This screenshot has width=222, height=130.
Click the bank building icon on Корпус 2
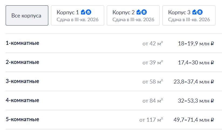(x=144, y=12)
